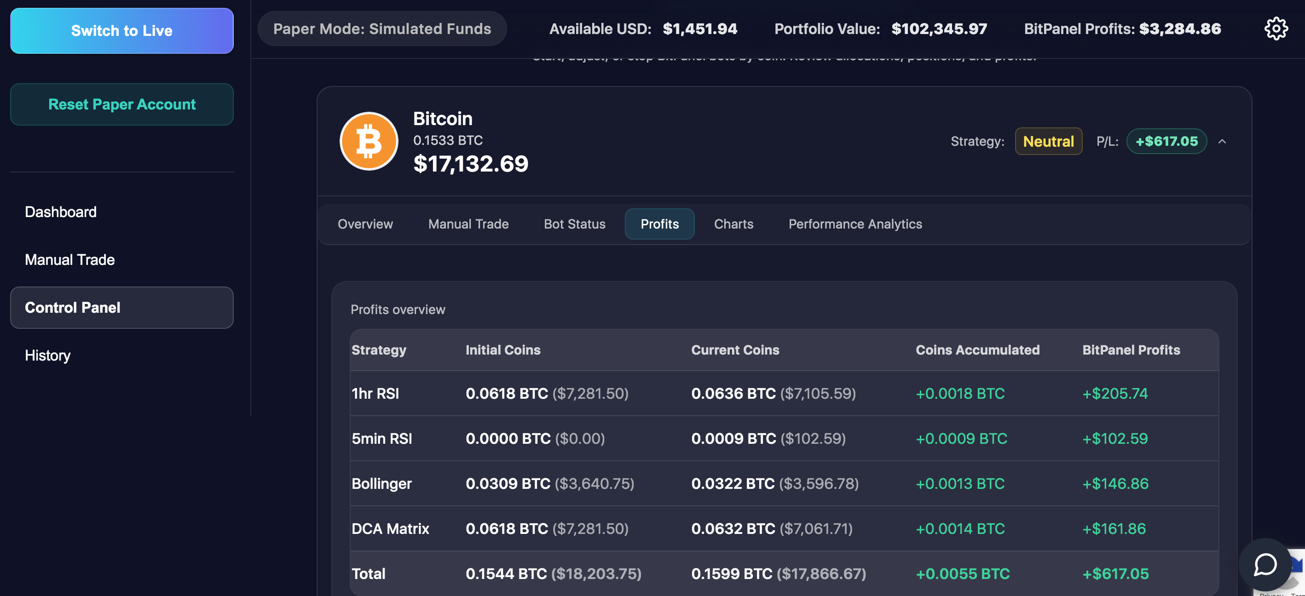1305x596 pixels.
Task: Open the Performance Analytics tab
Action: pyautogui.click(x=855, y=224)
